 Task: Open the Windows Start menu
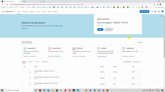2,90
